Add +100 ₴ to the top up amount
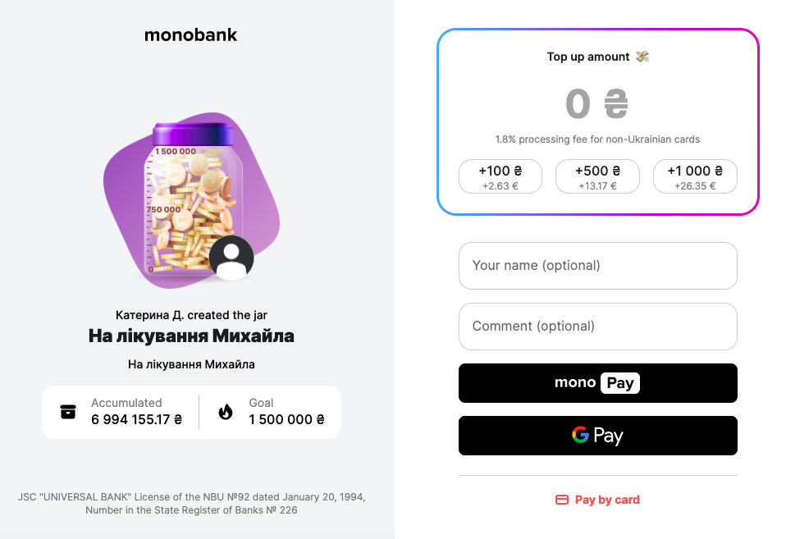Image resolution: width=786 pixels, height=539 pixels. [x=500, y=176]
